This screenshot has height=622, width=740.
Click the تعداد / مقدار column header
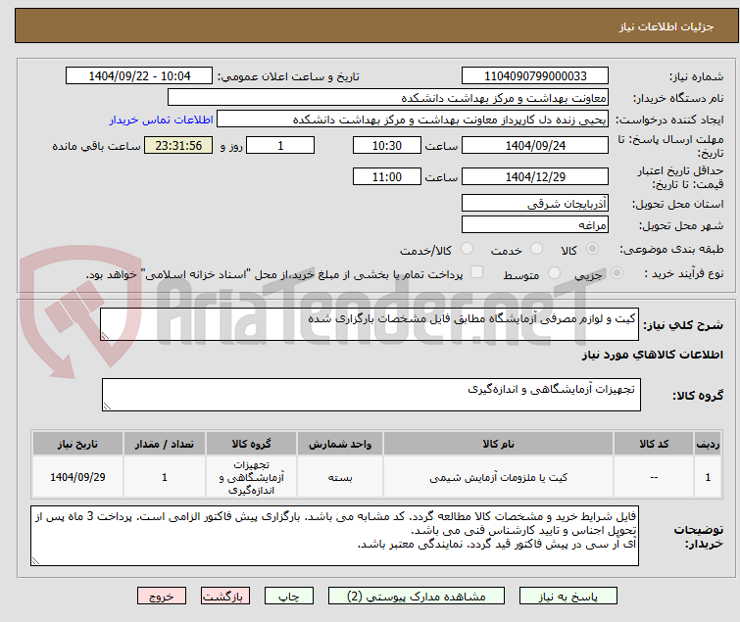pyautogui.click(x=165, y=444)
